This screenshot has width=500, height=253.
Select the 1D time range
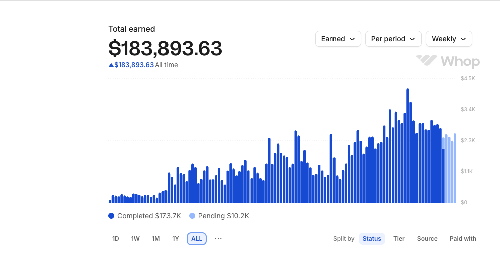[x=115, y=238]
